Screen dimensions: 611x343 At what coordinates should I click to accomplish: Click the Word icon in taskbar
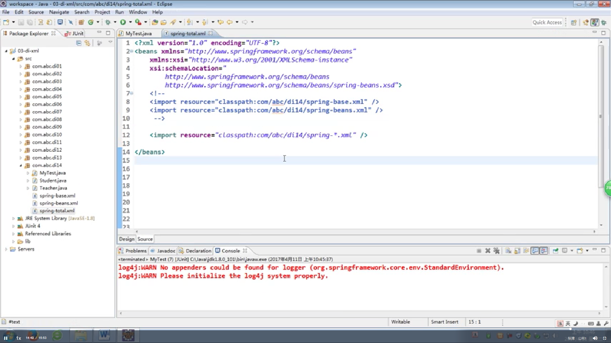[x=104, y=335]
